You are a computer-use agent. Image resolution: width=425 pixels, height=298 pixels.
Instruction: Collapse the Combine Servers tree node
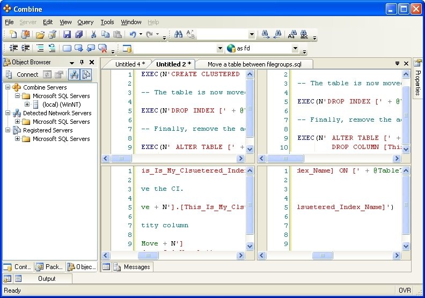pos(8,87)
